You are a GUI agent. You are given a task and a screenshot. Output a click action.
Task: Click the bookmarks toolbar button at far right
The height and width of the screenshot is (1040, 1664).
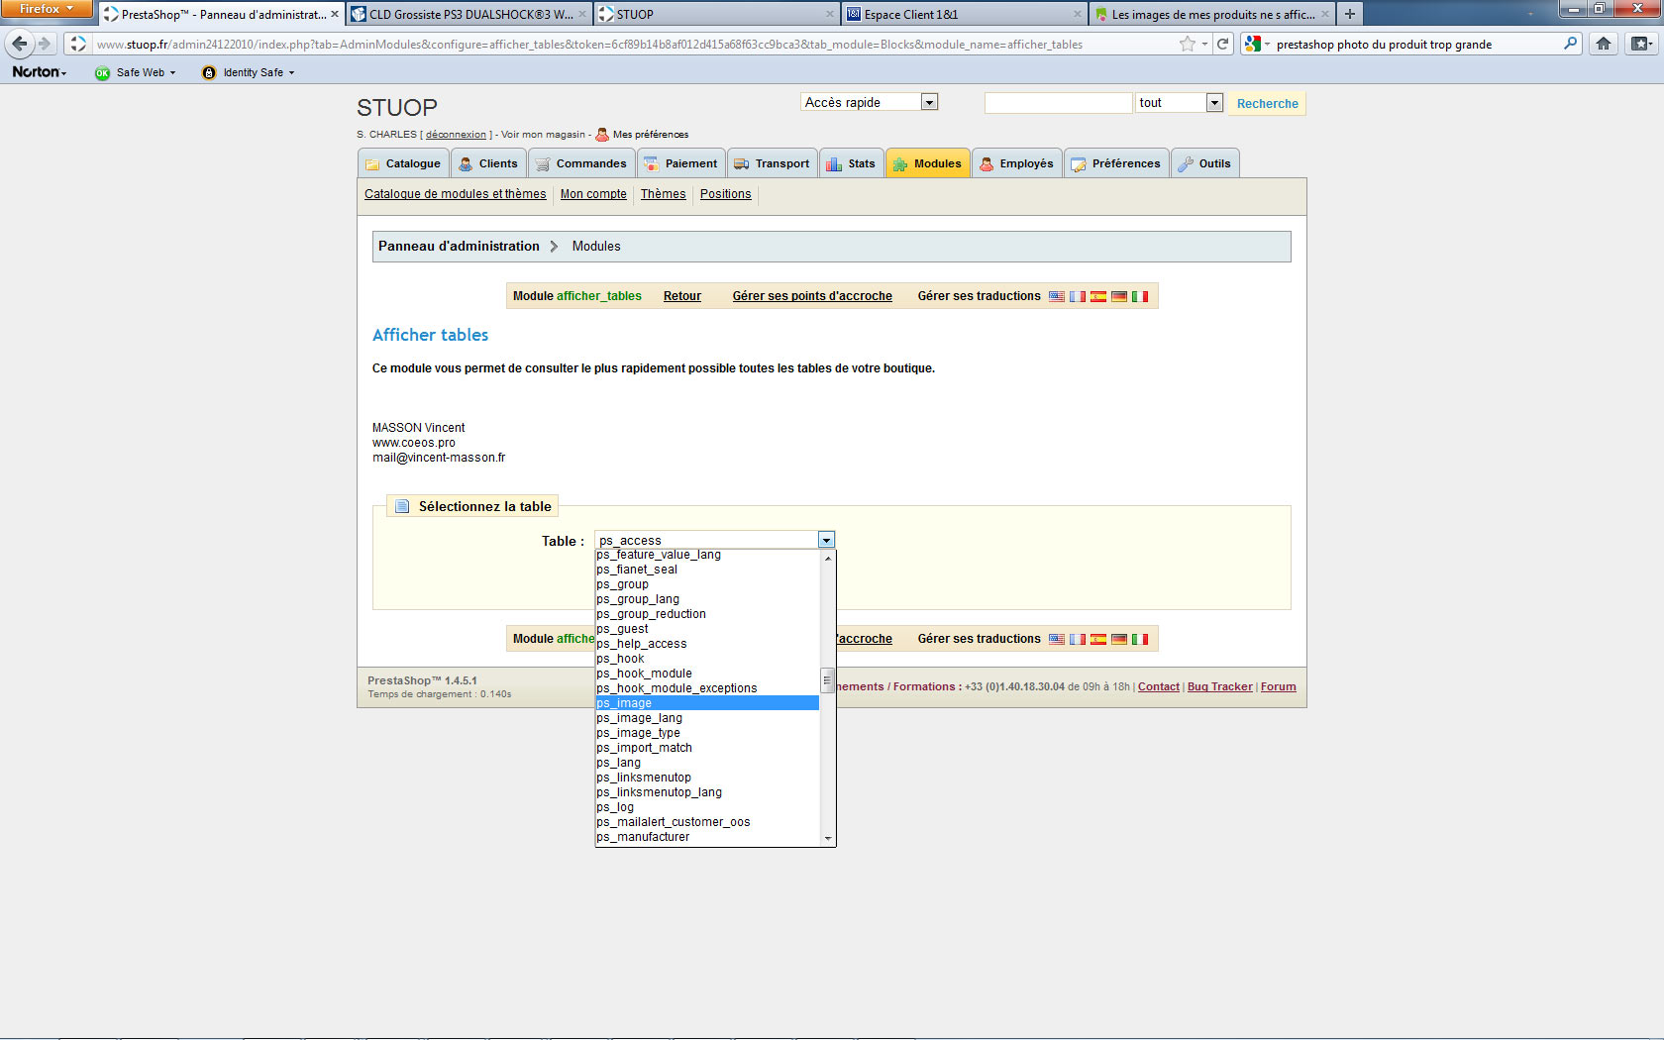pos(1641,44)
